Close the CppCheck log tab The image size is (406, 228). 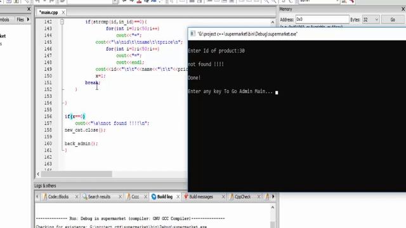(x=259, y=197)
